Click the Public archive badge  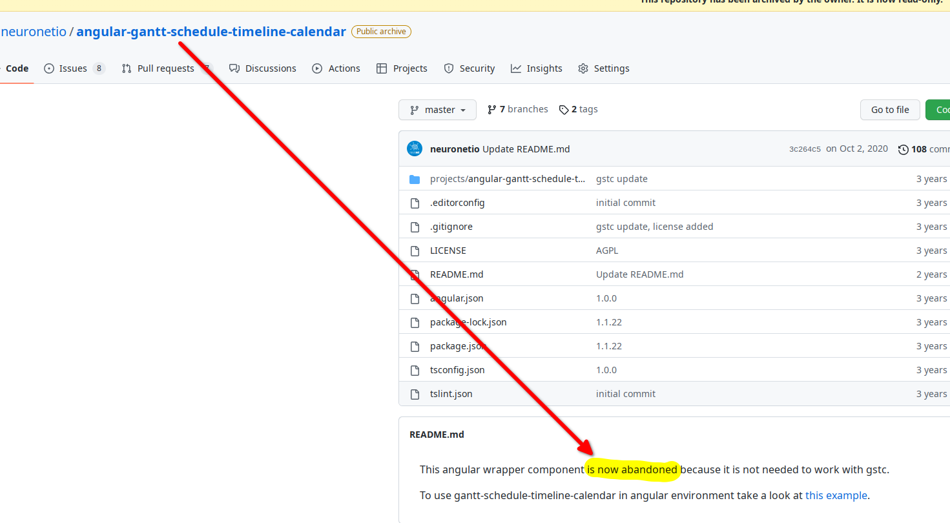[x=381, y=31]
